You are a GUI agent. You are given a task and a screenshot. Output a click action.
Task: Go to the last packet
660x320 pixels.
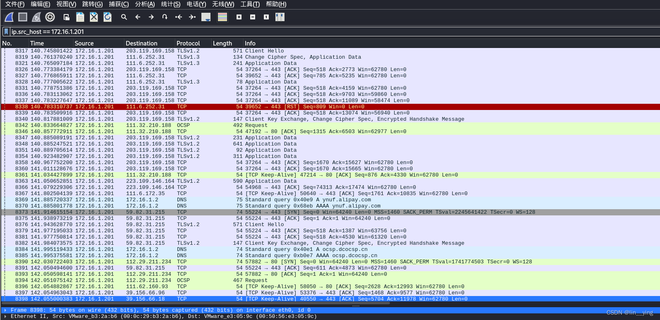click(x=192, y=17)
